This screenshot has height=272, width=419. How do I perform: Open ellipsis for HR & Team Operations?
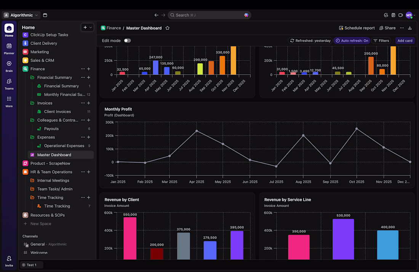coord(83,172)
